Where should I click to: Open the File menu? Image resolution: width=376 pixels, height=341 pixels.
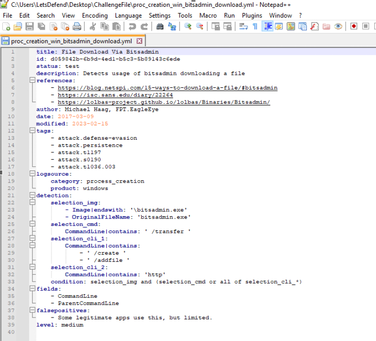point(7,15)
